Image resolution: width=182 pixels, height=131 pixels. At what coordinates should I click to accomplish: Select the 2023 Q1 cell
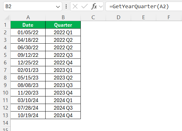point(63,70)
